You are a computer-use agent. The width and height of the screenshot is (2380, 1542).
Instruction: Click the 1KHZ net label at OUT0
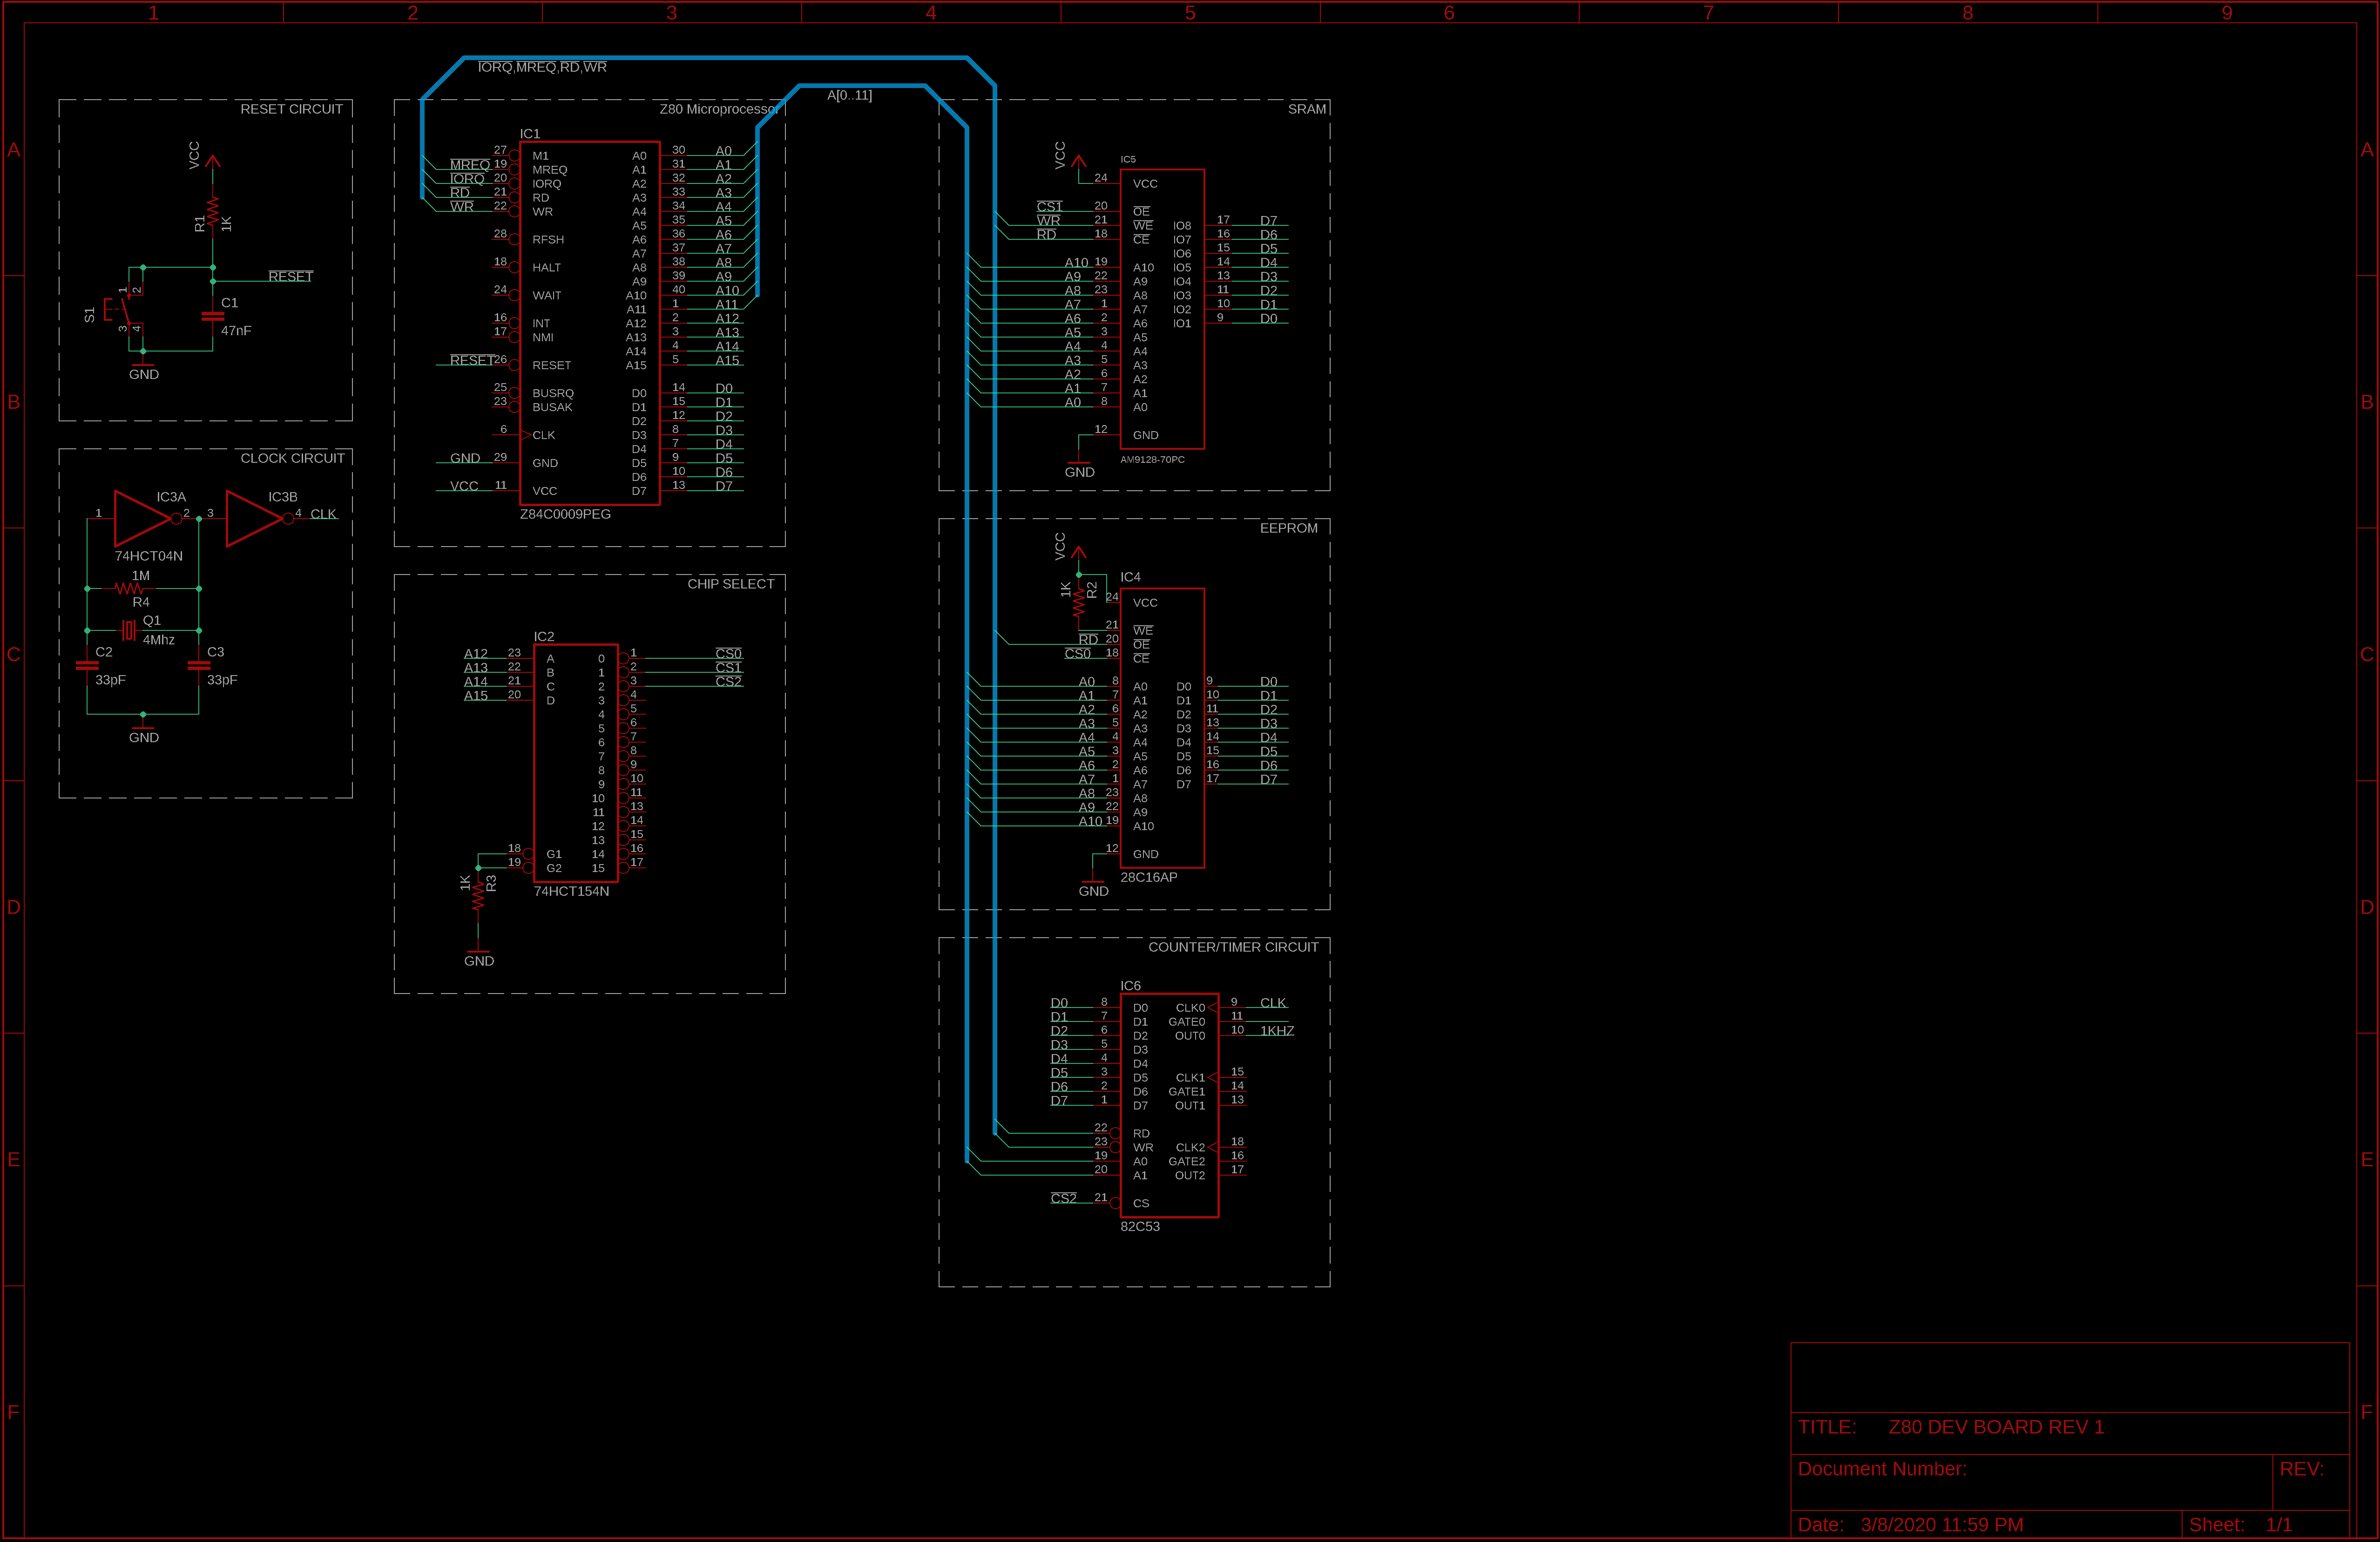(1276, 1031)
